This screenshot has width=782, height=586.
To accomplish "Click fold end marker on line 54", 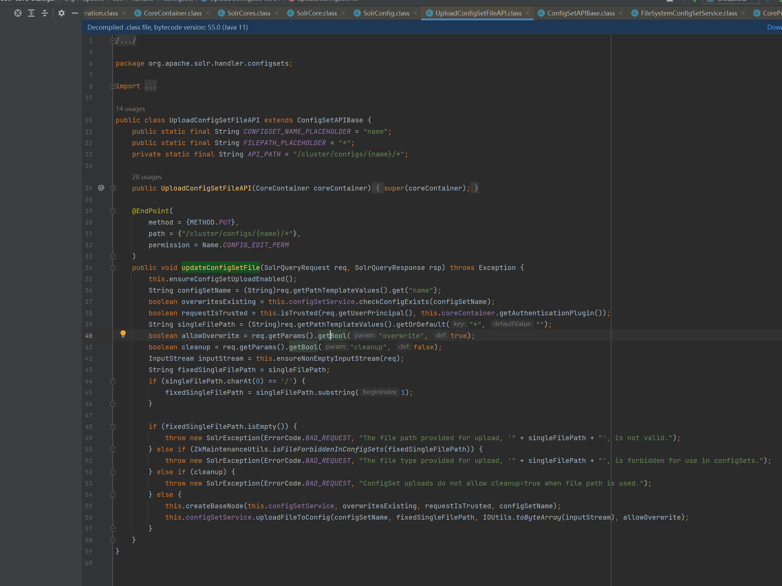I will click(x=113, y=495).
